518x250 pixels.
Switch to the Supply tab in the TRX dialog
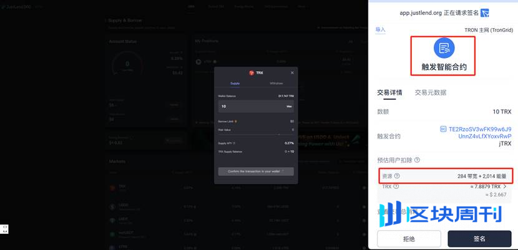[x=235, y=84]
